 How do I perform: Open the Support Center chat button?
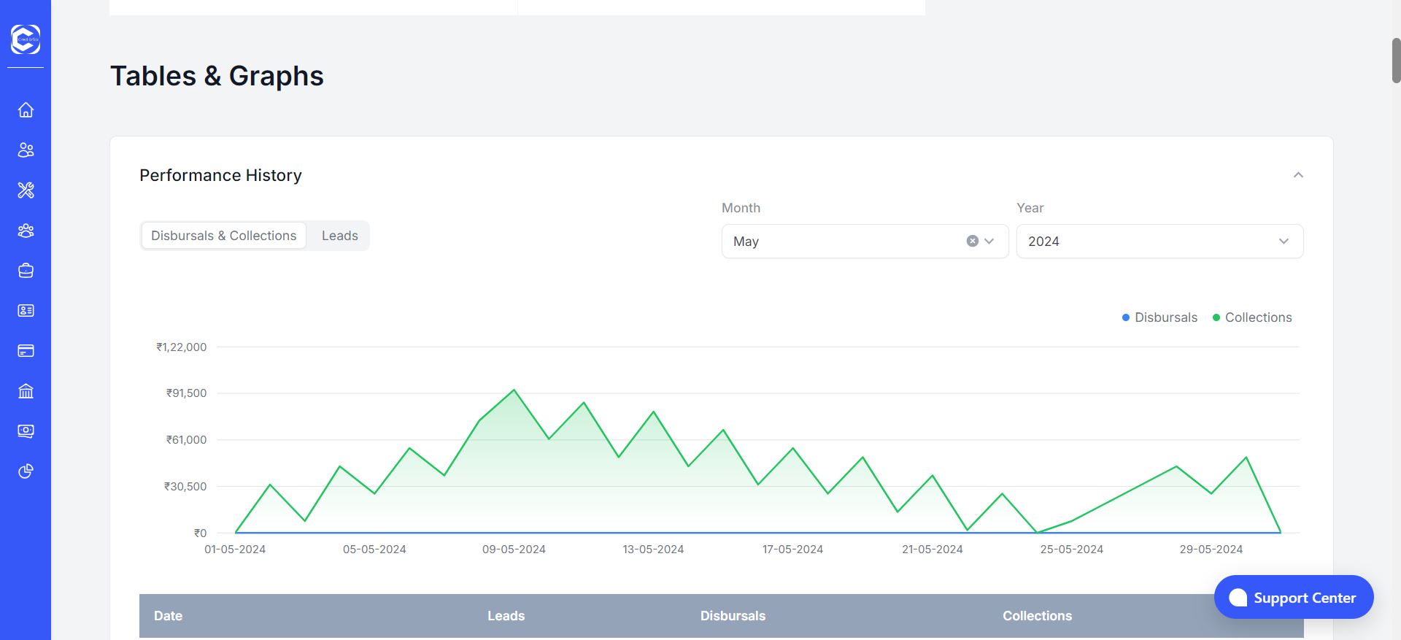tap(1293, 598)
